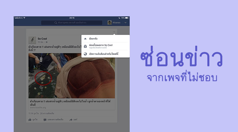The width and height of the screenshot is (238, 132).
Task: Click the globe notification icon in popup
Action: (85, 54)
